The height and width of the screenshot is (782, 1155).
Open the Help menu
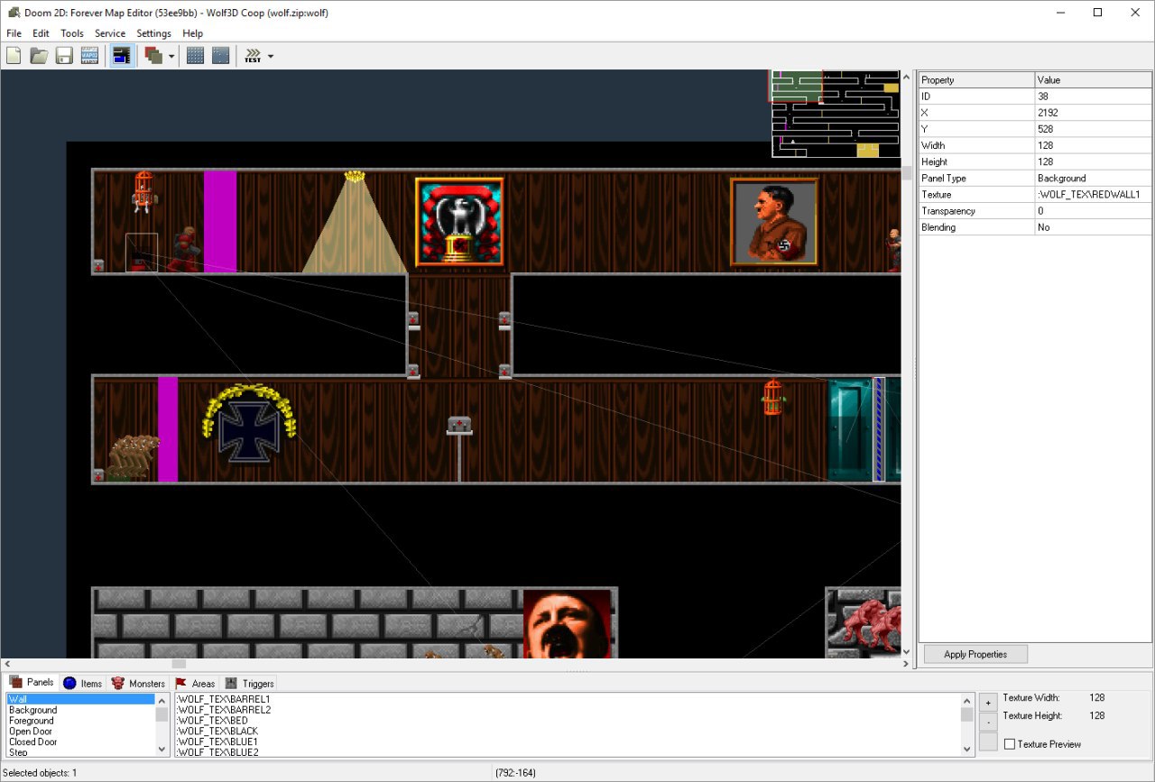click(x=192, y=33)
